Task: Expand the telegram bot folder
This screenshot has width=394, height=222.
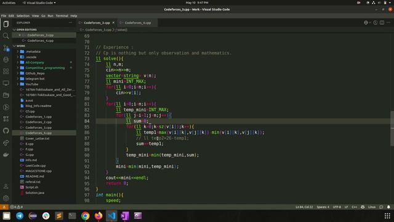Action: coord(18,79)
